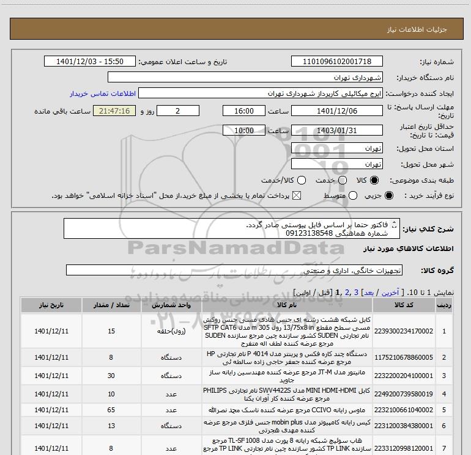
Task: Open buyer contact information link
Action: tap(103, 93)
